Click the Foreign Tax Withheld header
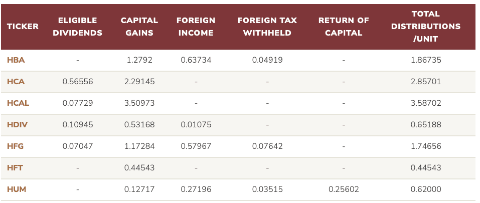Viewport: 480px width, 203px height. (267, 27)
